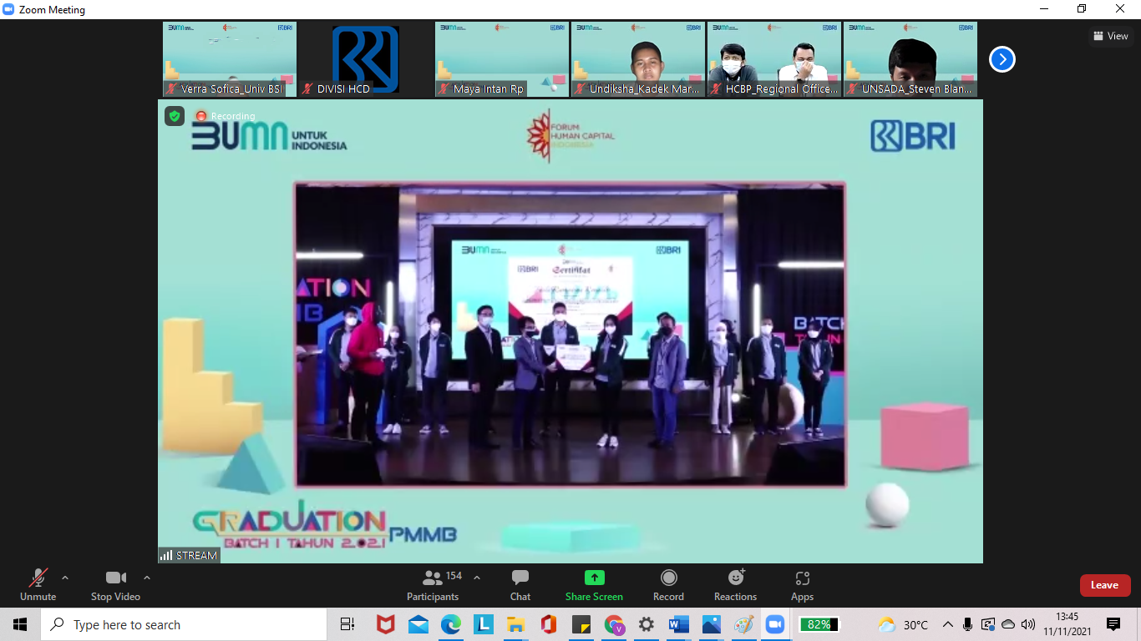
Task: Click the red Recording indicator
Action: click(226, 116)
